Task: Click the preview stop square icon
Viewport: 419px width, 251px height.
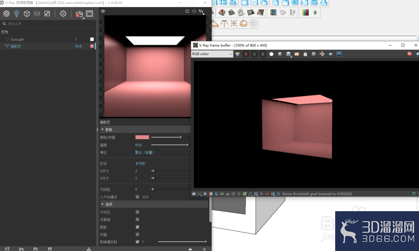Action: pyautogui.click(x=187, y=11)
